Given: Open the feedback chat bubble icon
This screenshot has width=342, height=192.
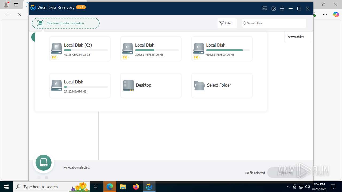Looking at the screenshot, I should tap(265, 9).
